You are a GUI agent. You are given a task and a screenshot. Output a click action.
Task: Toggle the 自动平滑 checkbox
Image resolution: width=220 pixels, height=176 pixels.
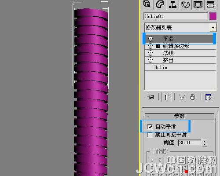tap(150, 127)
